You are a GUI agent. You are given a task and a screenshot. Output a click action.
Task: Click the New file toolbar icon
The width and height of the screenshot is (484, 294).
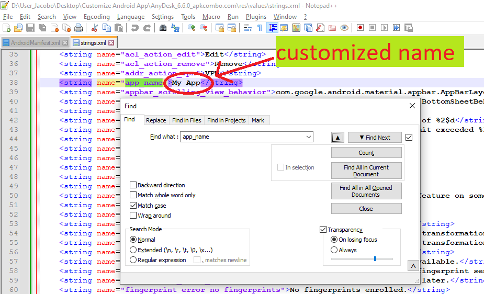6,28
